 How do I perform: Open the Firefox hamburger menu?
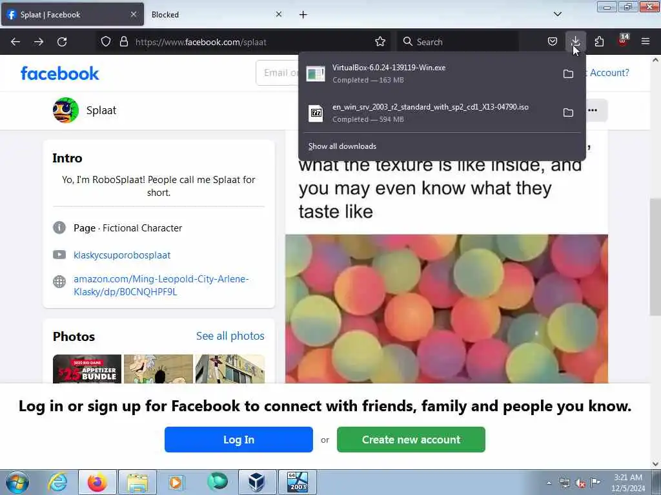(x=646, y=42)
